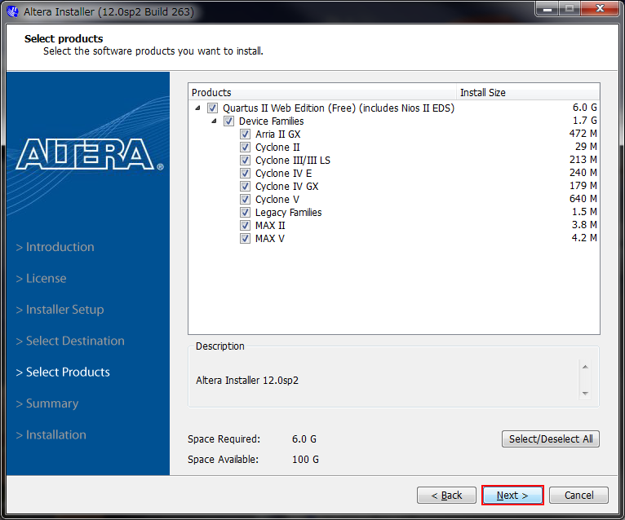
Task: Click the '472 M' install size value
Action: [x=583, y=134]
